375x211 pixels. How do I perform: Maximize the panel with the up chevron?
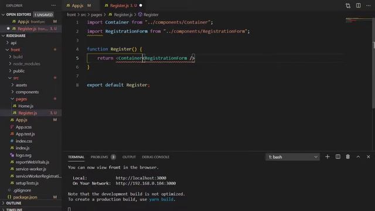coord(358,156)
